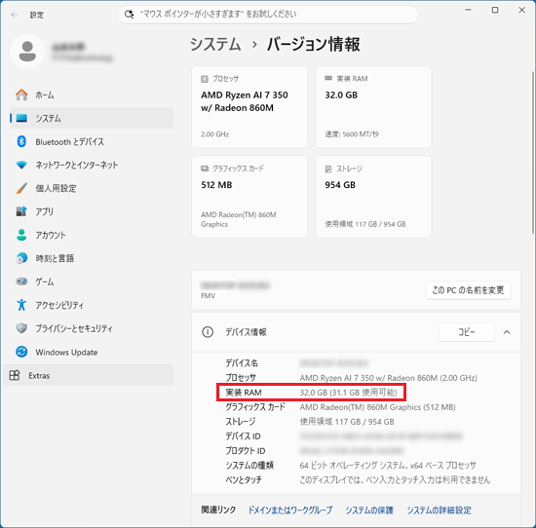Click the back arrow in title bar
The height and width of the screenshot is (528, 536).
point(14,15)
